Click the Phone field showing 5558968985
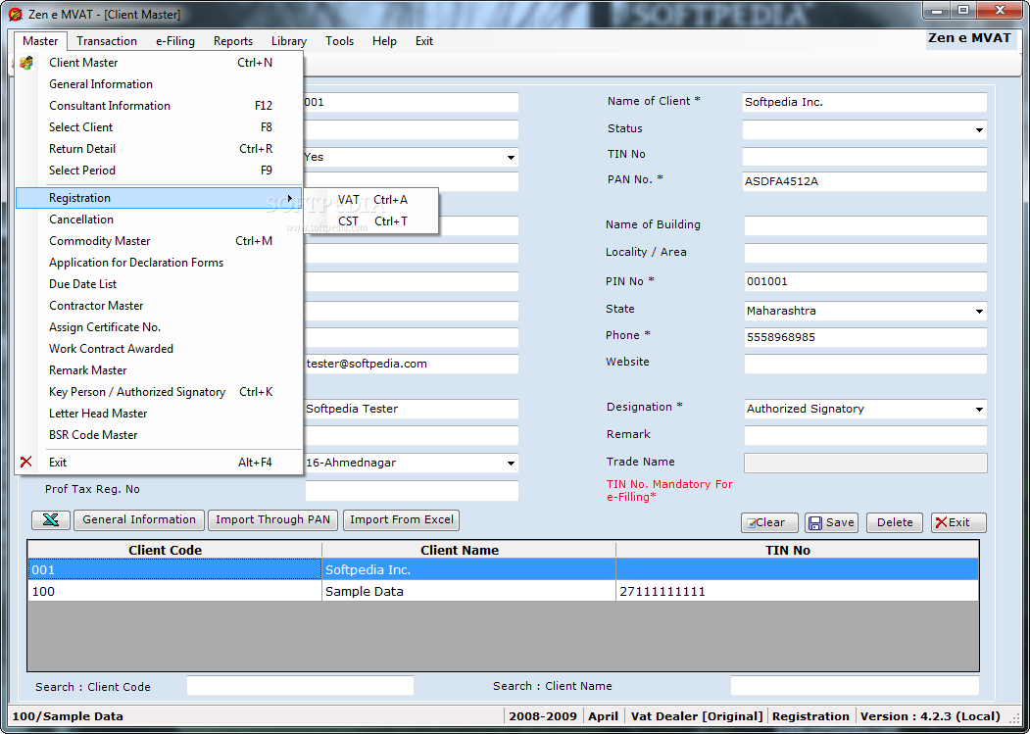1030x734 pixels. click(x=865, y=338)
